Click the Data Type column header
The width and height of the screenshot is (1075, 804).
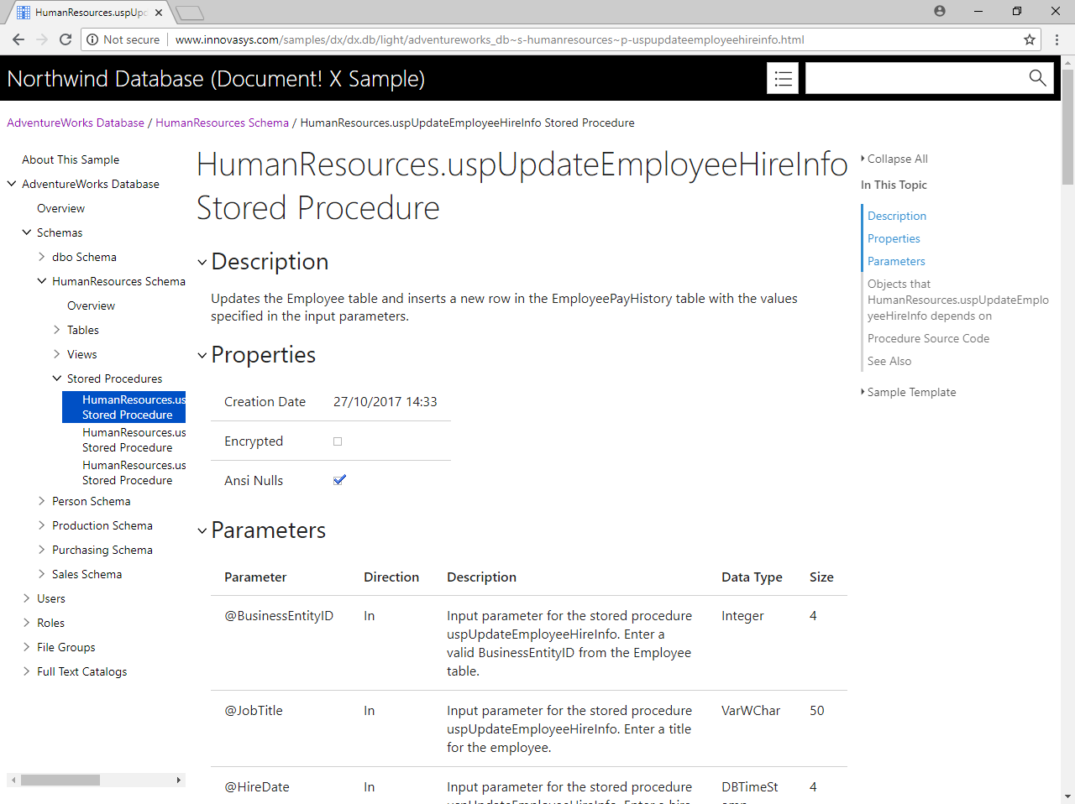(x=752, y=577)
